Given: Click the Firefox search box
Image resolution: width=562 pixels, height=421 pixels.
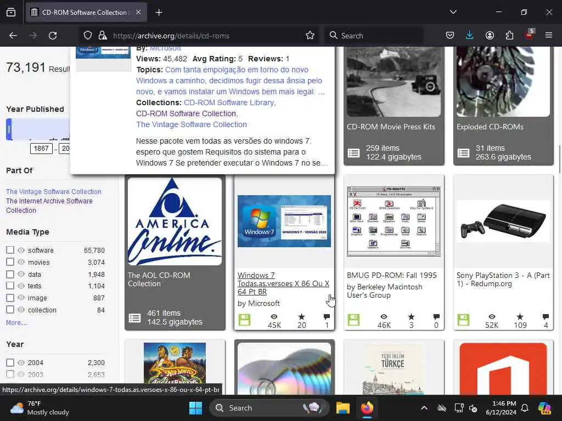Looking at the screenshot, I should [374, 36].
